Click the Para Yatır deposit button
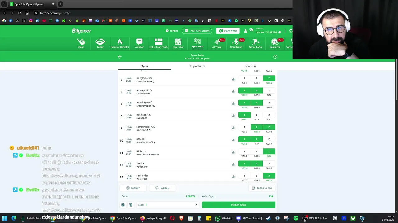 pyautogui.click(x=228, y=31)
